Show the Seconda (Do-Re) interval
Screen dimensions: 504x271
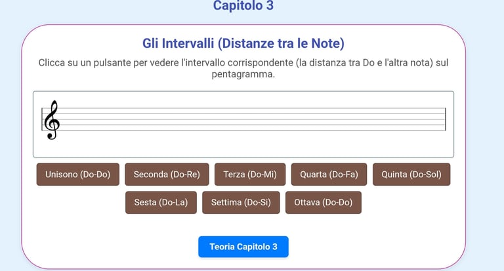click(167, 175)
